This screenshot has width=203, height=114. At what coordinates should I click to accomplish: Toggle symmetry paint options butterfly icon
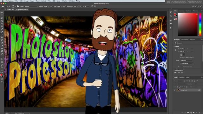pyautogui.click(x=95, y=6)
